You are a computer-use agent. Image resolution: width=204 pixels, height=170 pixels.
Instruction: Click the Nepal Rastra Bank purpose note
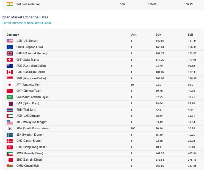[x=26, y=23]
